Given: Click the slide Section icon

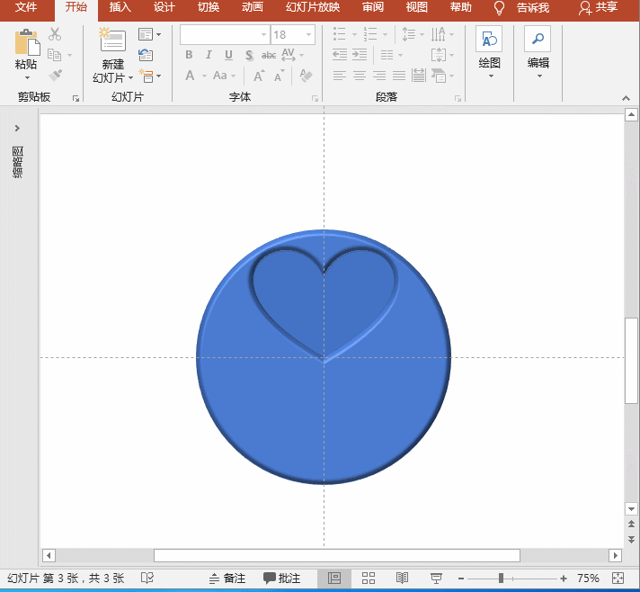Looking at the screenshot, I should 146,76.
